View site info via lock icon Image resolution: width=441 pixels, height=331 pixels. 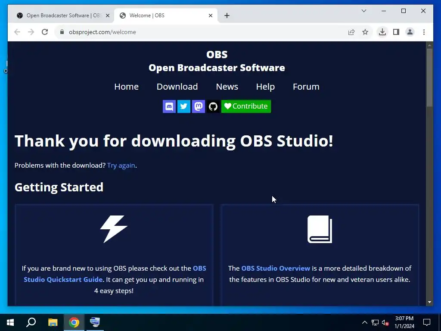[x=62, y=32]
